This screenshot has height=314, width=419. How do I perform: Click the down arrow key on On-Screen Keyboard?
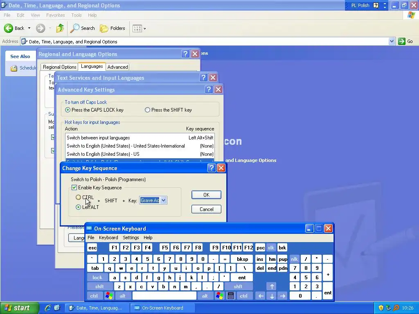[x=272, y=296]
